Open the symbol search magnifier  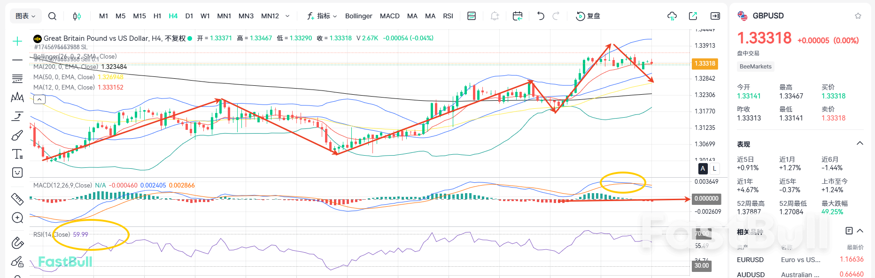[x=52, y=16]
